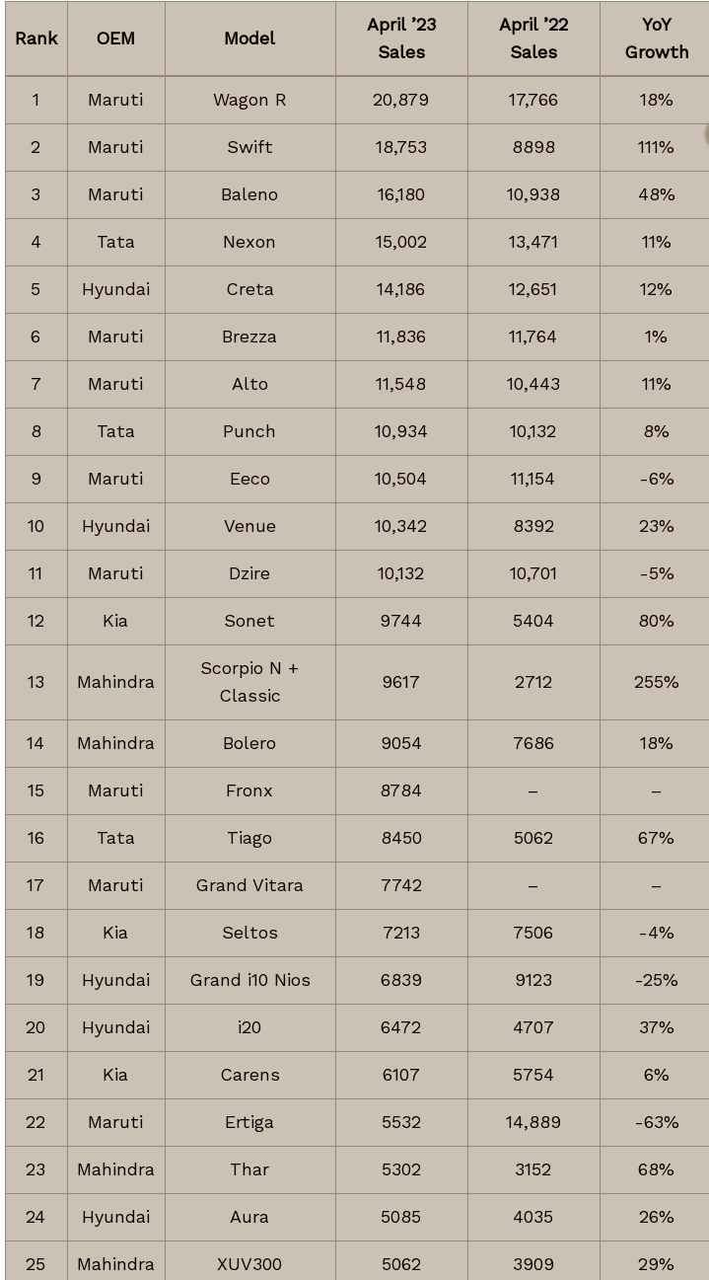Click the Grand i10 Nios cell
Viewport: 709px width, 1280px height.
(249, 980)
